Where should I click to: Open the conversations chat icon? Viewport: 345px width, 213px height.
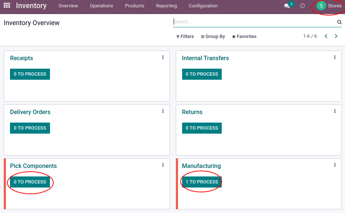coord(287,6)
